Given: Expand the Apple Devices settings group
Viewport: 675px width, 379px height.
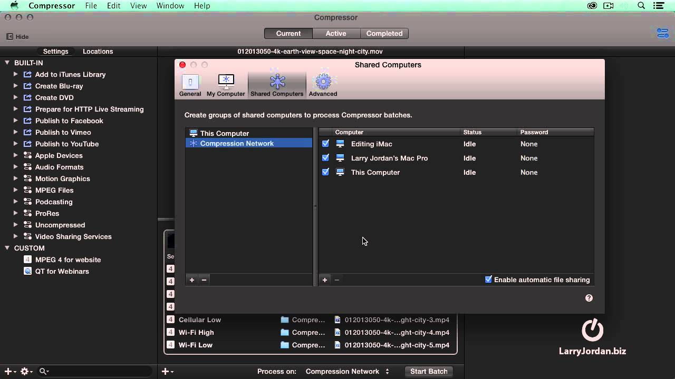Looking at the screenshot, I should pos(16,155).
